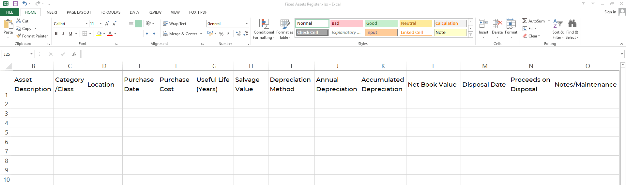Toggle Italic formatting
The image size is (626, 185).
coord(63,34)
